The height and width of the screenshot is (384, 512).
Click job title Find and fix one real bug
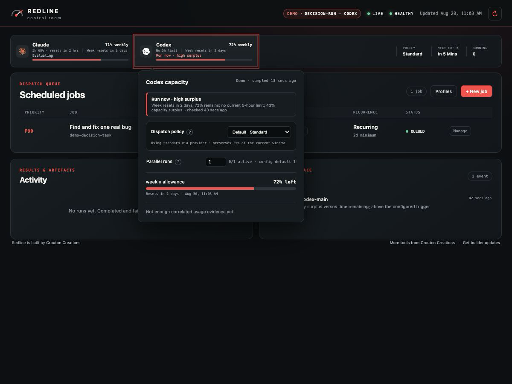coord(101,127)
